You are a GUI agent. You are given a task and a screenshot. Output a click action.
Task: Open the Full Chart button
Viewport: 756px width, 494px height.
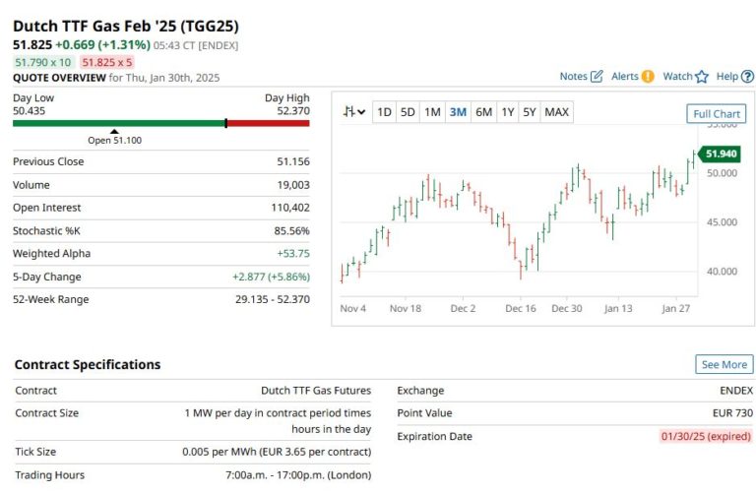coord(716,114)
